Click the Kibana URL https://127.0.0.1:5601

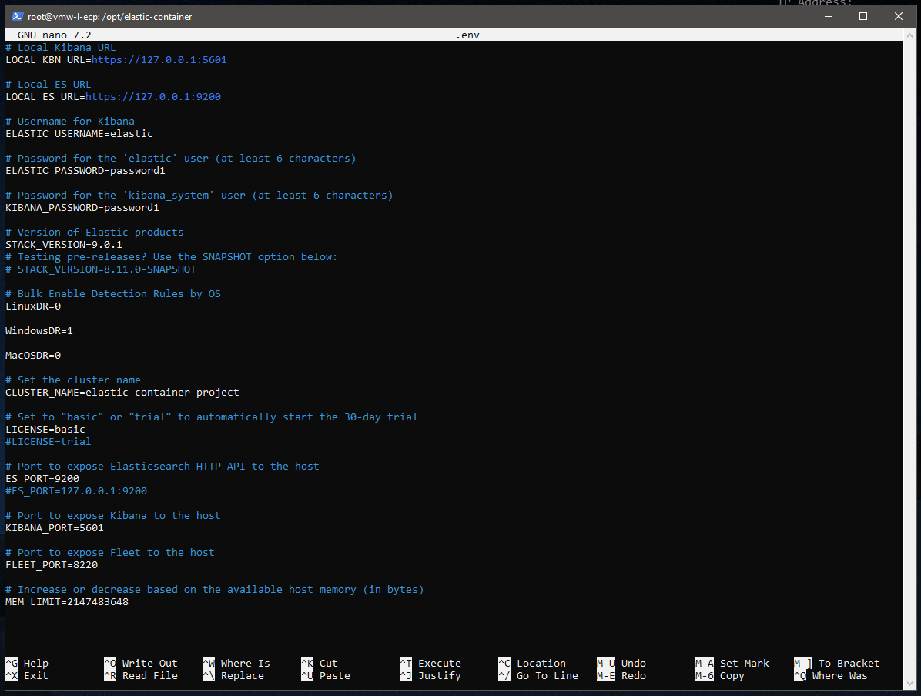point(159,59)
